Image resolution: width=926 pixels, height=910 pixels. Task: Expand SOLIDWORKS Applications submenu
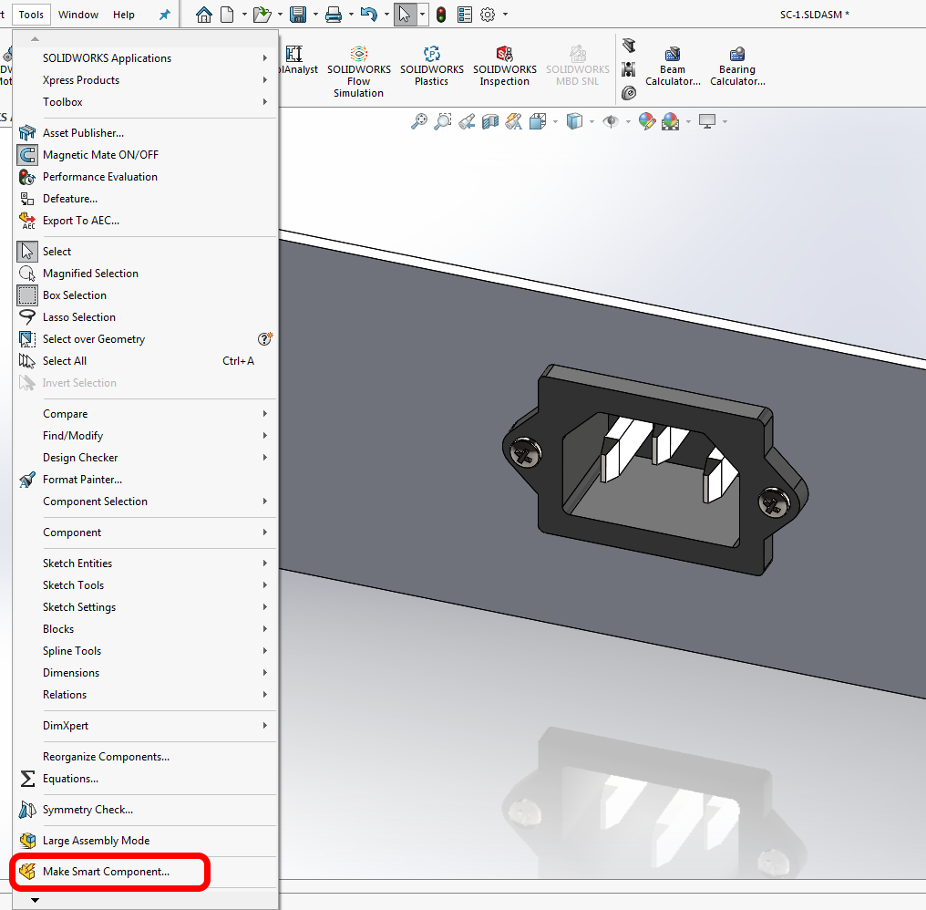pyautogui.click(x=145, y=58)
